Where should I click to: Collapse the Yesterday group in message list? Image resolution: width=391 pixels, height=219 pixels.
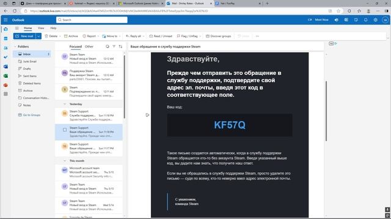65,104
